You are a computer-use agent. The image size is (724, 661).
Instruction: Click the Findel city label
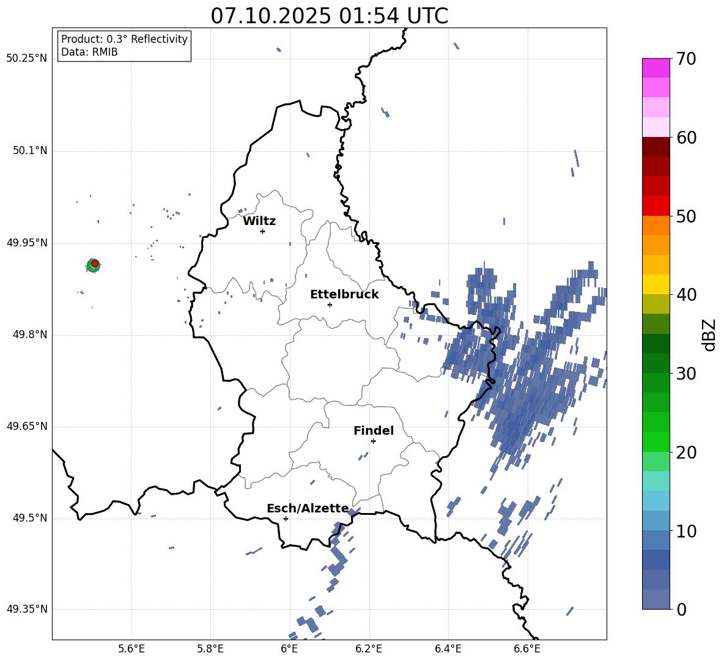tap(374, 430)
